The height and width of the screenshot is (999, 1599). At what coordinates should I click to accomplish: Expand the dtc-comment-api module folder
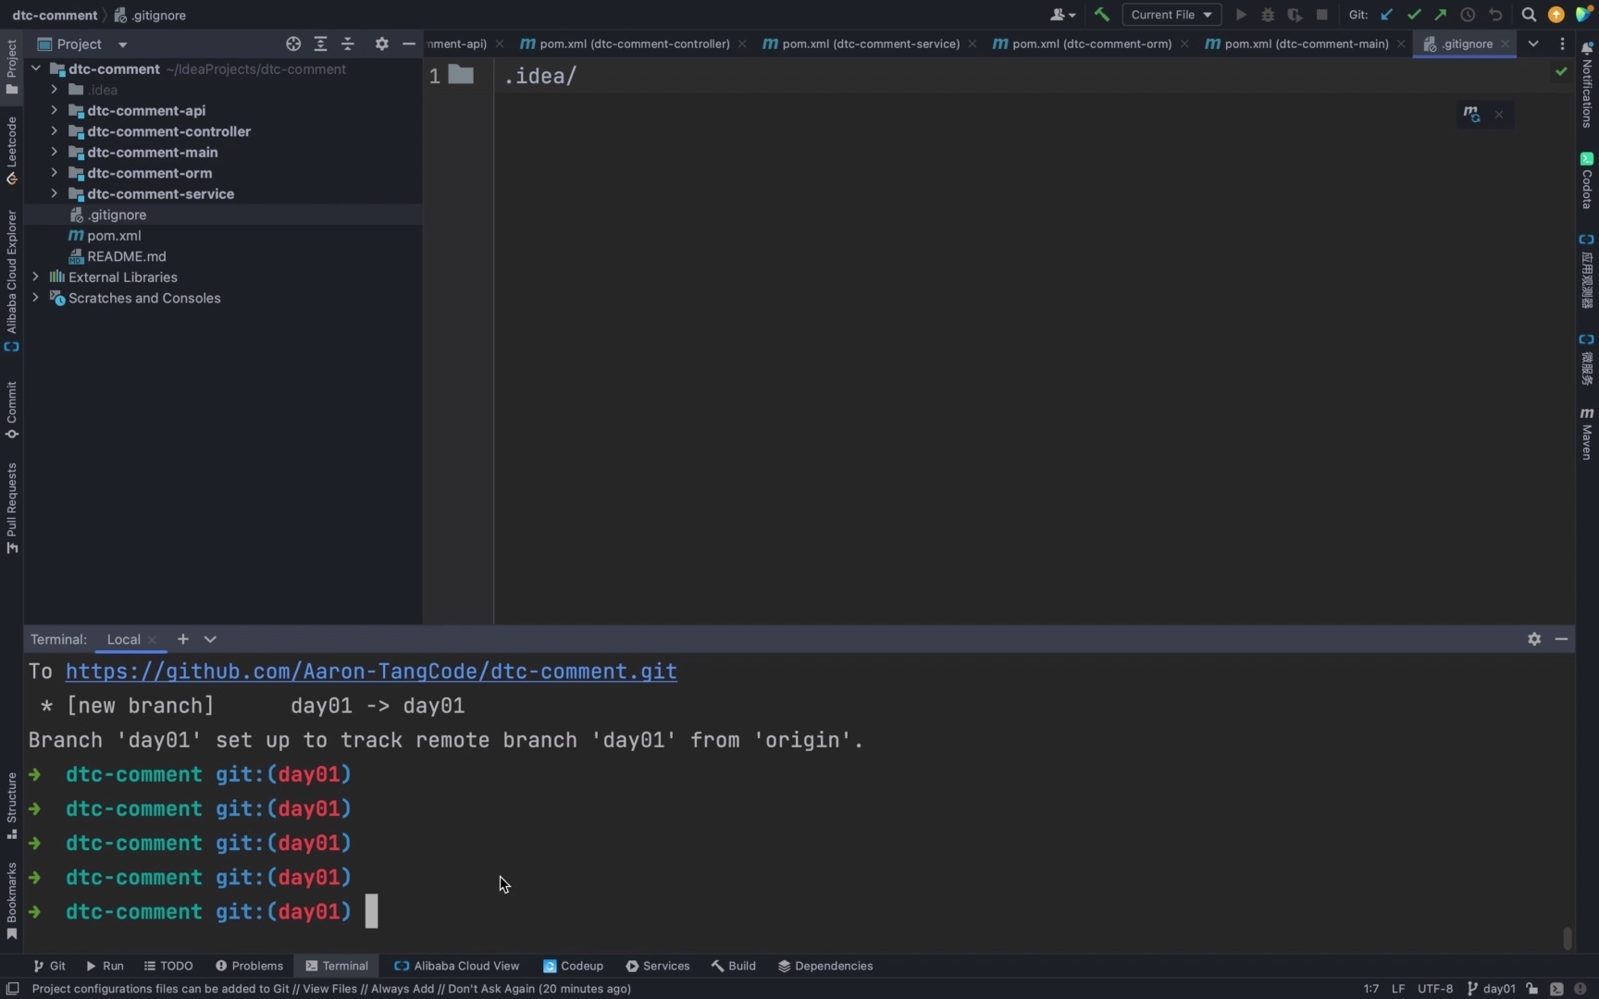54,110
